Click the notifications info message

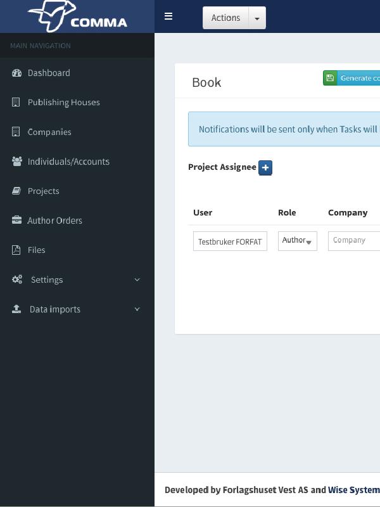(x=284, y=129)
